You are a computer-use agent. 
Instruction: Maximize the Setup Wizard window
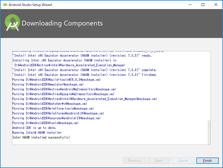tap(203, 5)
